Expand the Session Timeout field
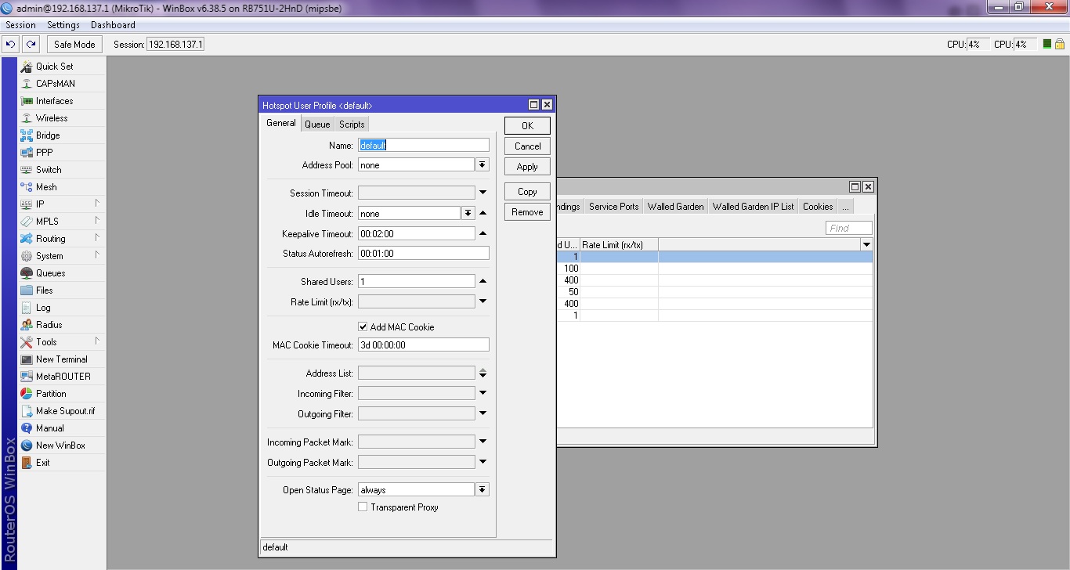Image resolution: width=1070 pixels, height=570 pixels. (x=483, y=193)
